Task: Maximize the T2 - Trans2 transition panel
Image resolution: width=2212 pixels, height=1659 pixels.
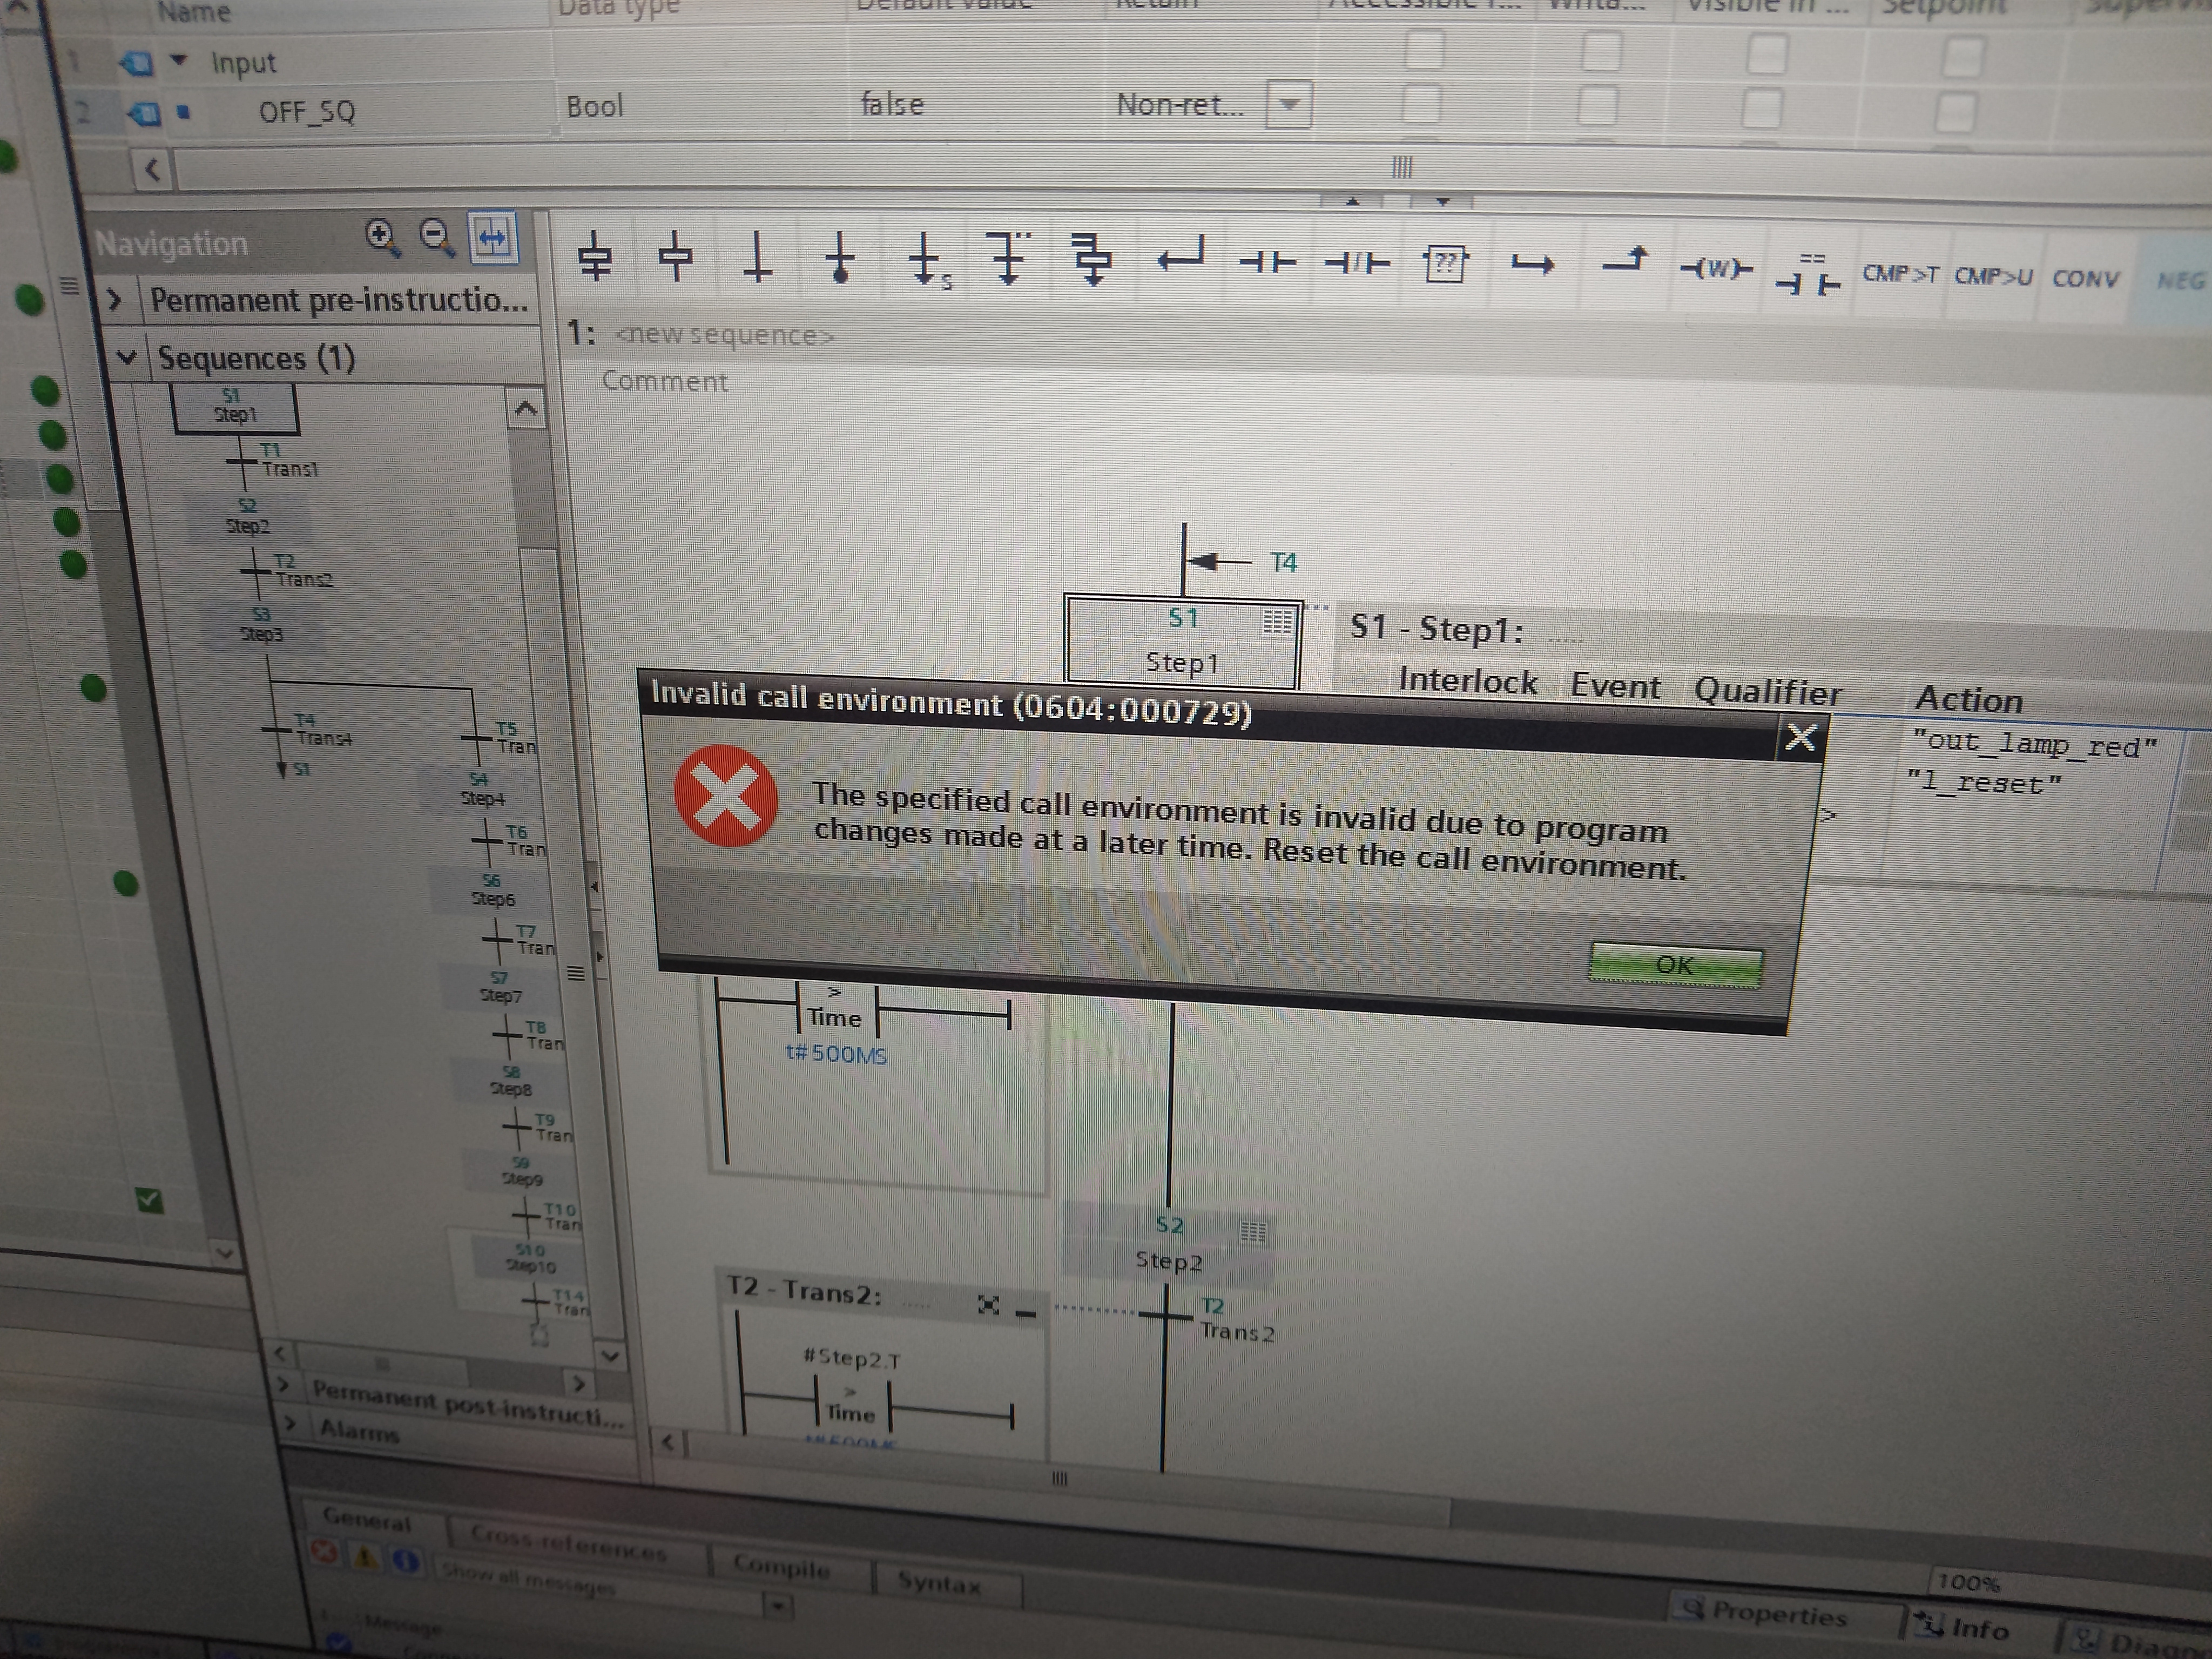Action: (988, 1304)
